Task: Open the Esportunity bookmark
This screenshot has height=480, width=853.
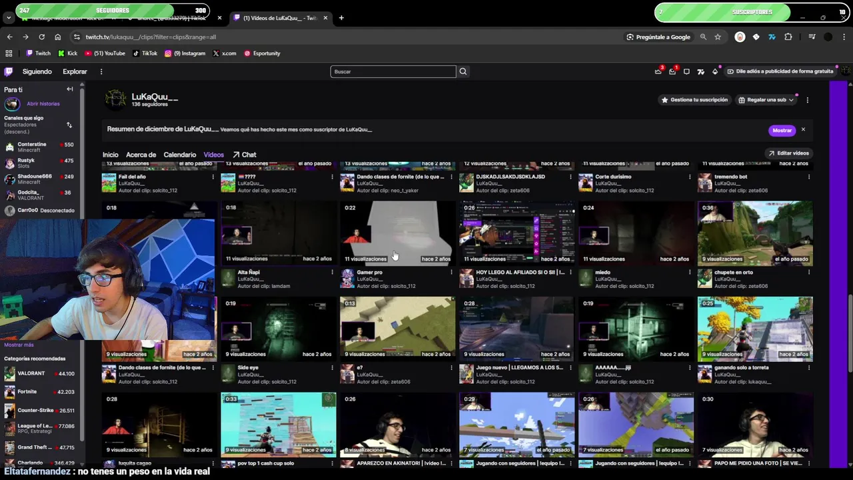Action: pos(262,53)
